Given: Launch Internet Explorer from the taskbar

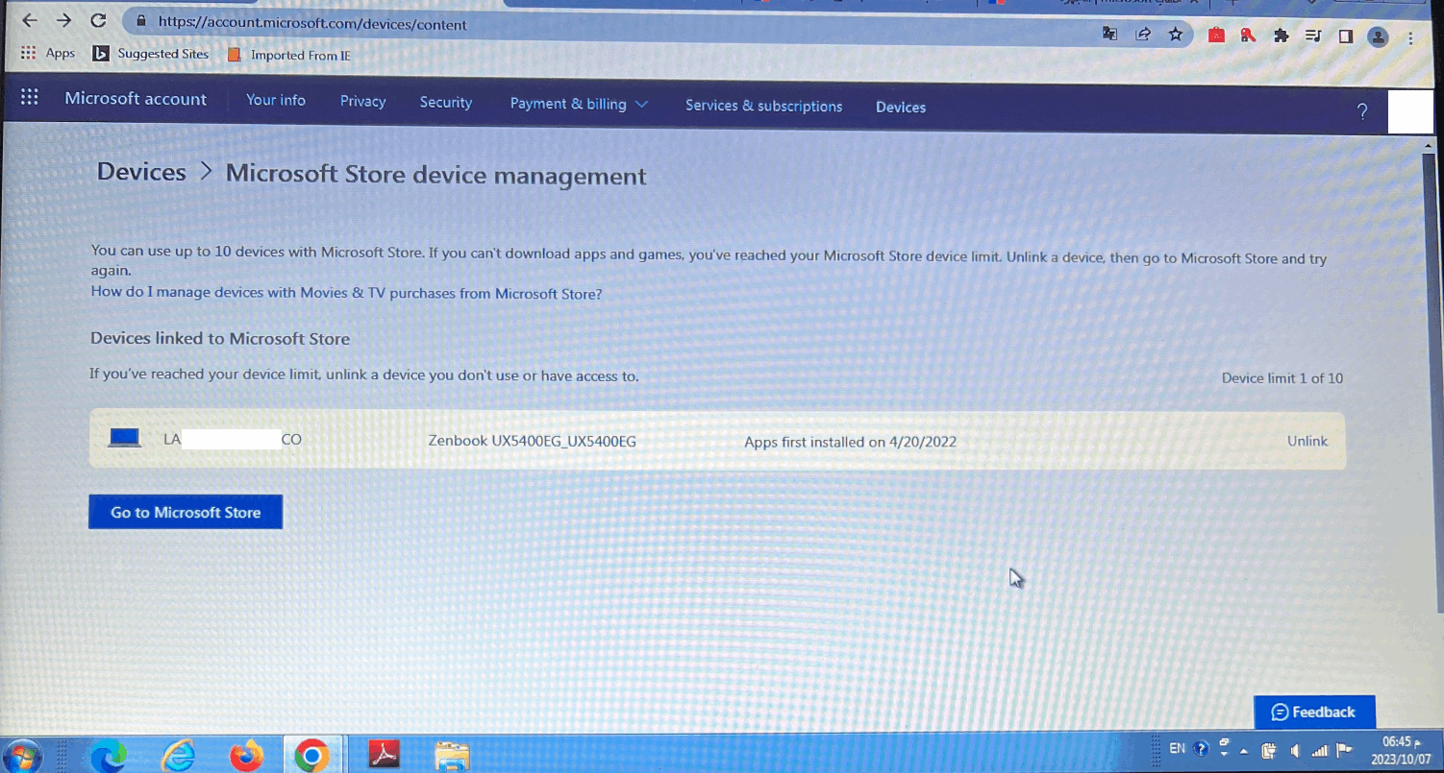Looking at the screenshot, I should (178, 757).
